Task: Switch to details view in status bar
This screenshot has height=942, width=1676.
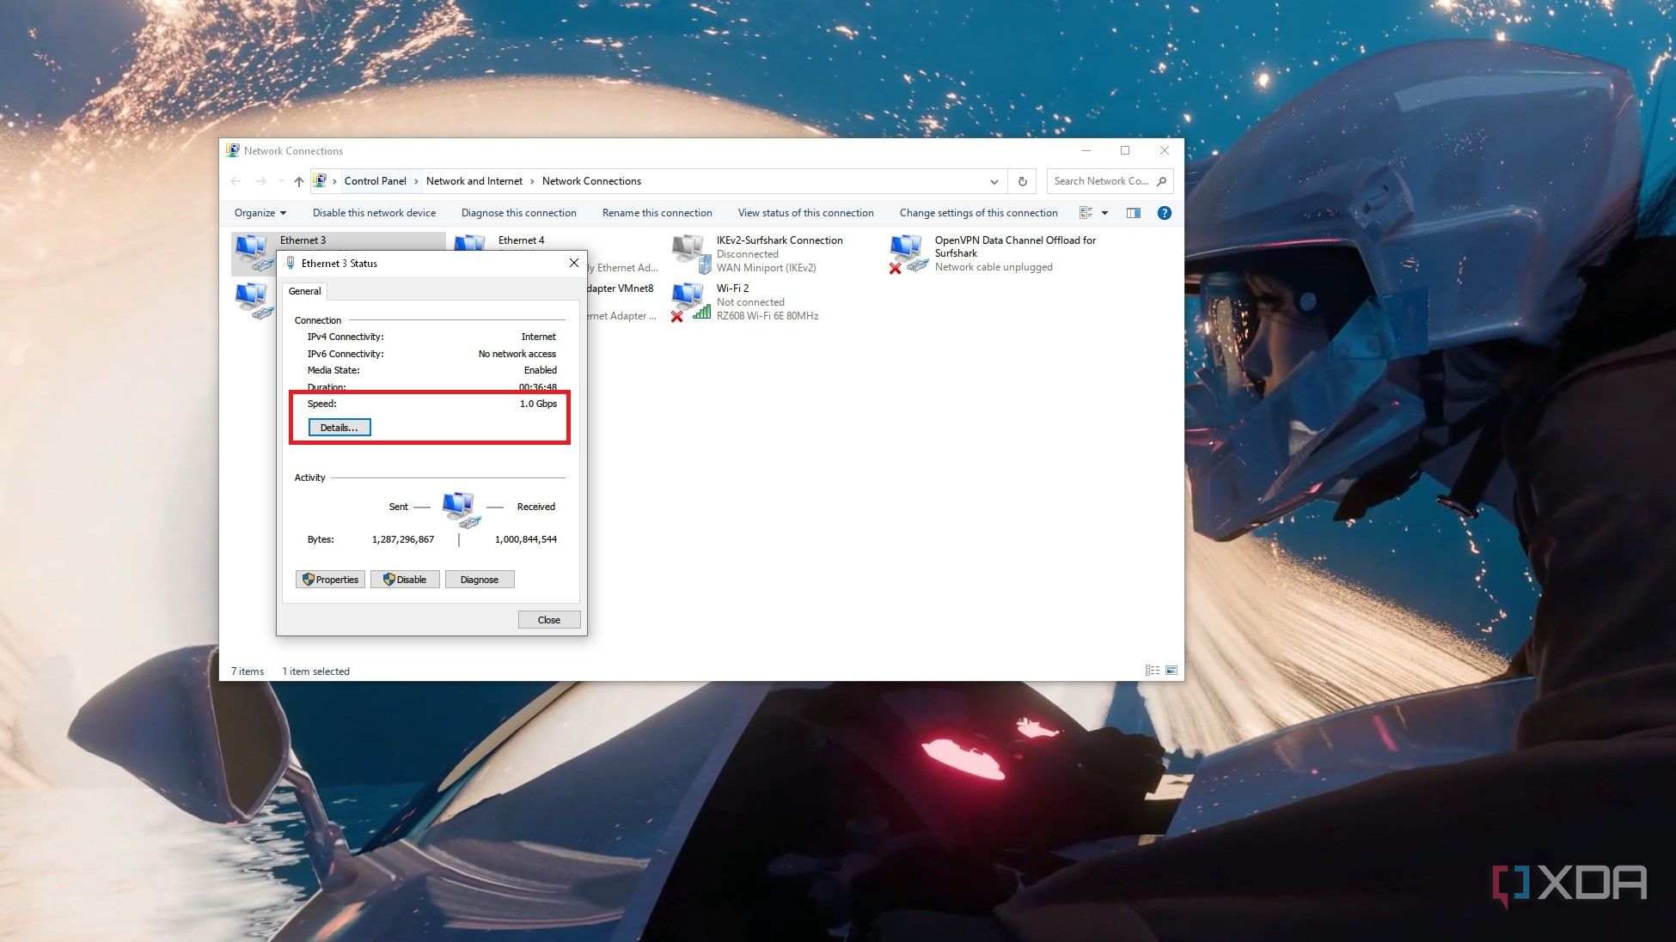Action: (1153, 671)
